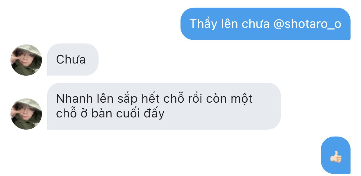The height and width of the screenshot is (176, 361).
Task: Open the avatar beside the "Chưa" message
Action: (26, 60)
